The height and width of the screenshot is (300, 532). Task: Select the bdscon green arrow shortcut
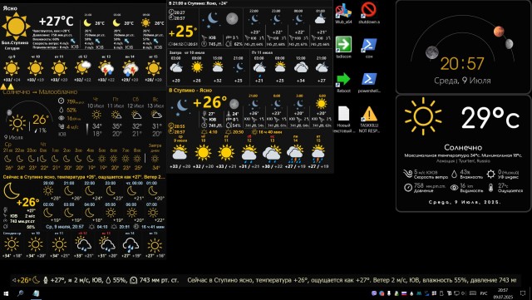(x=343, y=47)
